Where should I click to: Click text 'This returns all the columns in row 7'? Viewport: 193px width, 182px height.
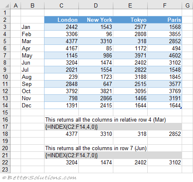coord(89,148)
